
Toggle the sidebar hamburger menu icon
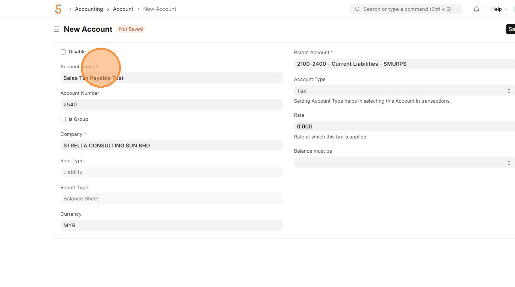pyautogui.click(x=57, y=29)
